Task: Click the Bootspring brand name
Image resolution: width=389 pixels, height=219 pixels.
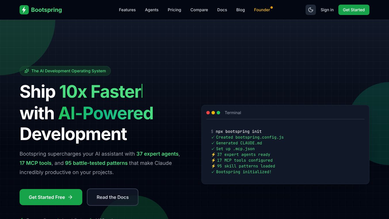Action: tap(46, 10)
